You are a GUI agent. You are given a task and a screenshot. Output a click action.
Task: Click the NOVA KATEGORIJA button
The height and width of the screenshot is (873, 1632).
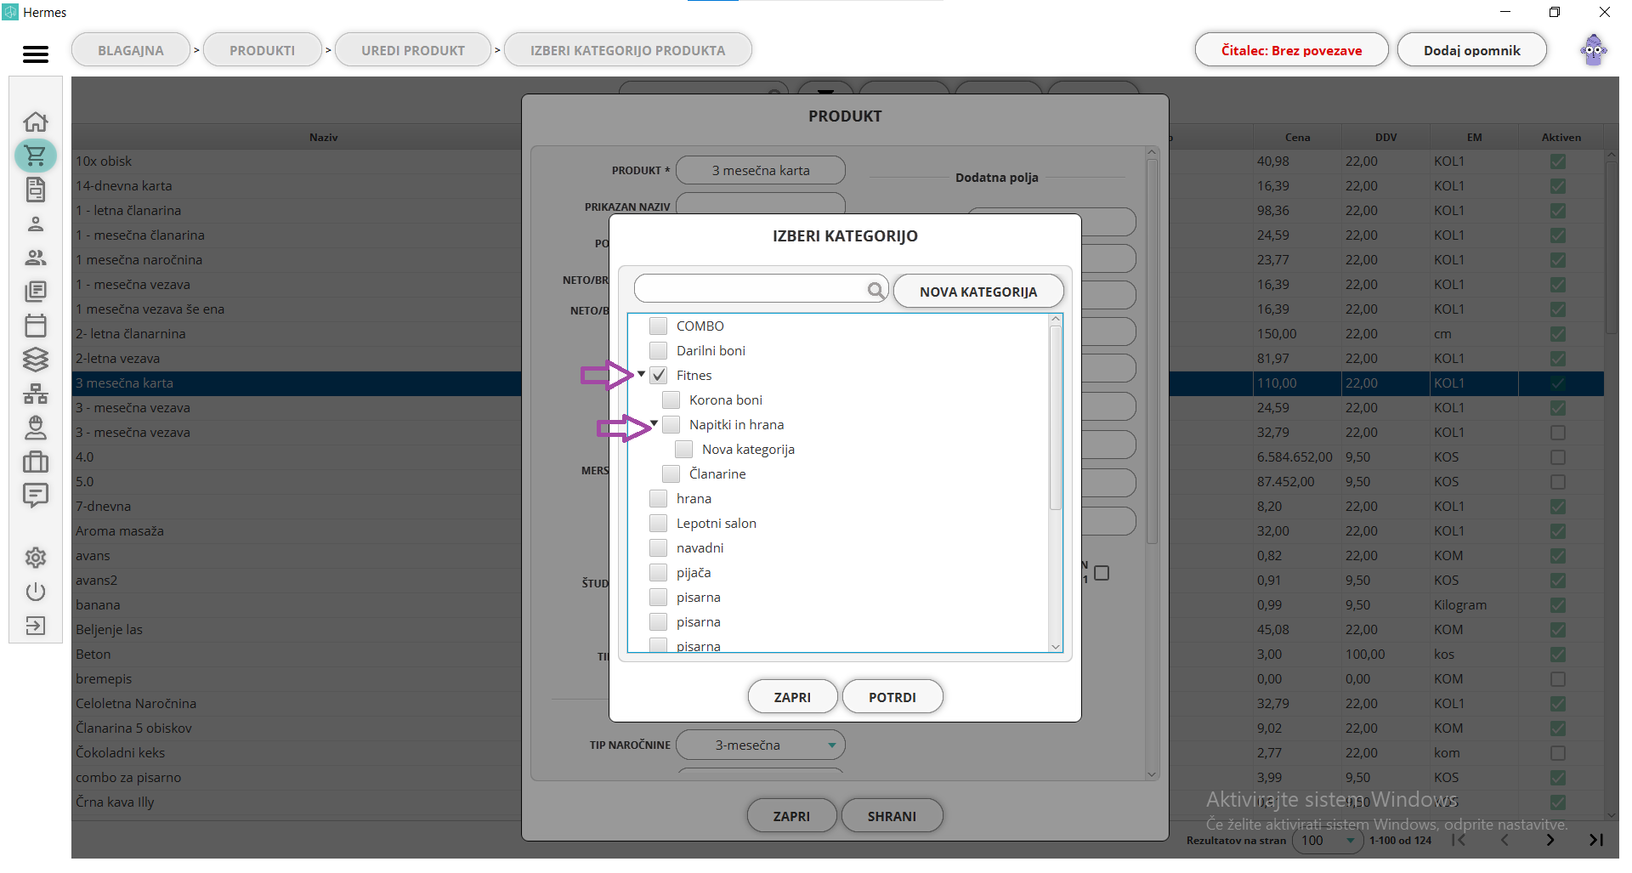click(x=978, y=292)
